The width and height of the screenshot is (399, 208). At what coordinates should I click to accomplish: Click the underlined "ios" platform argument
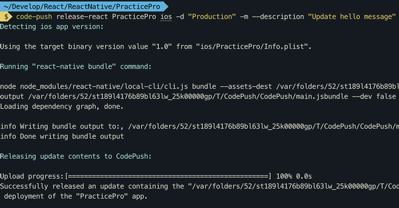coord(165,16)
